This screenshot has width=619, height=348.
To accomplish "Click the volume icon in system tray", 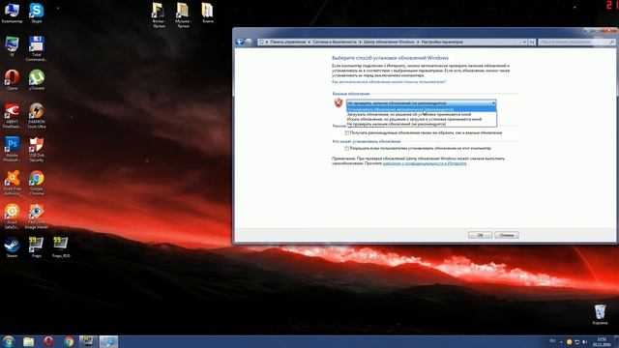I will 585,341.
